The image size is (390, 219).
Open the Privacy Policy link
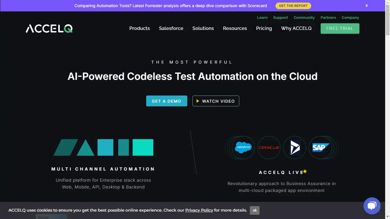pos(199,210)
